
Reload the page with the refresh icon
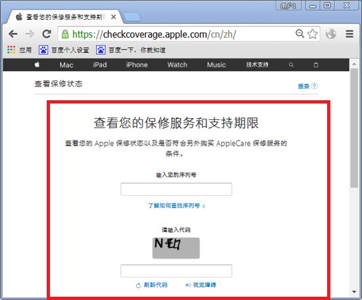pos(47,34)
